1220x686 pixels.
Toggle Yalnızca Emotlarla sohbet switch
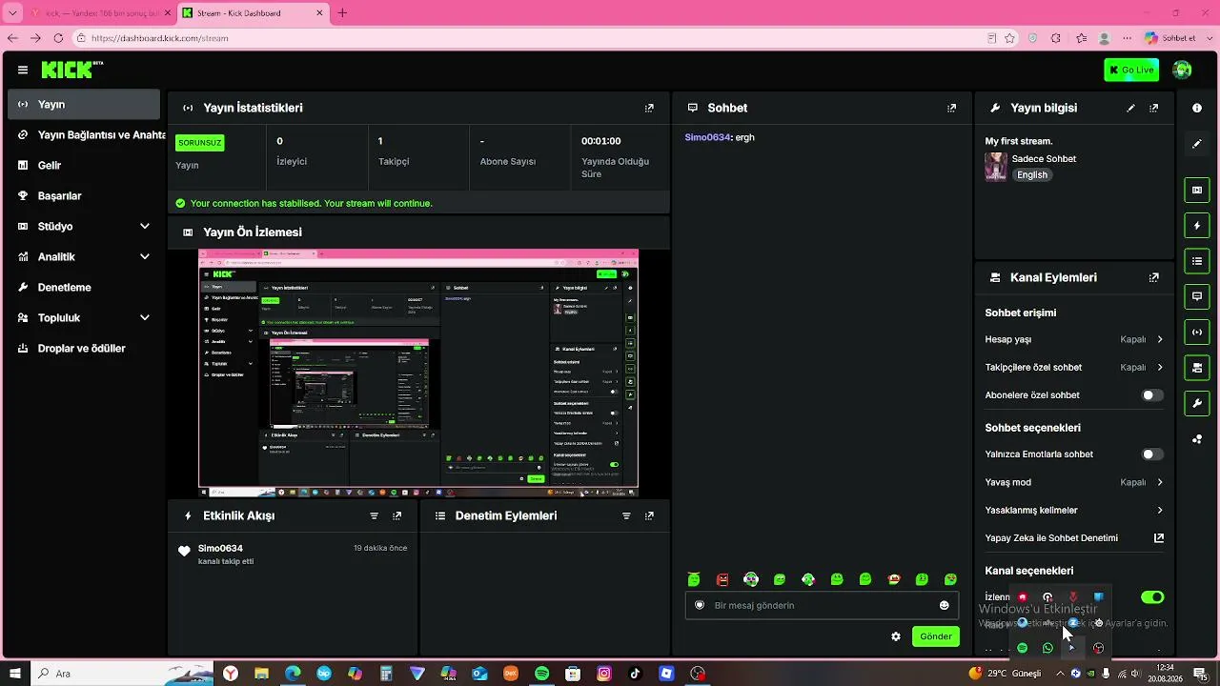1152,454
